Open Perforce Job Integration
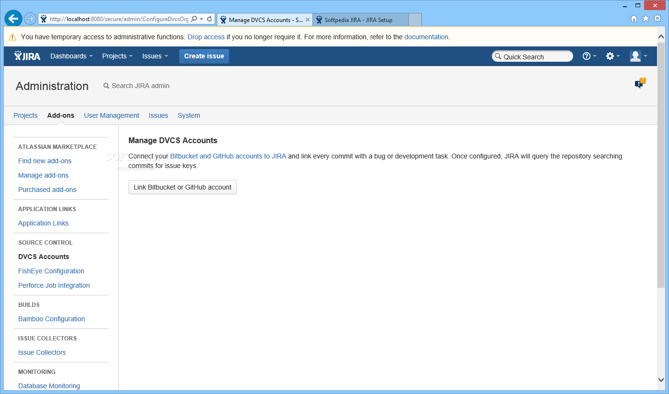 pyautogui.click(x=54, y=285)
